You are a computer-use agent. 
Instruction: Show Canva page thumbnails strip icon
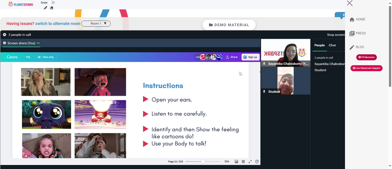pos(236,162)
